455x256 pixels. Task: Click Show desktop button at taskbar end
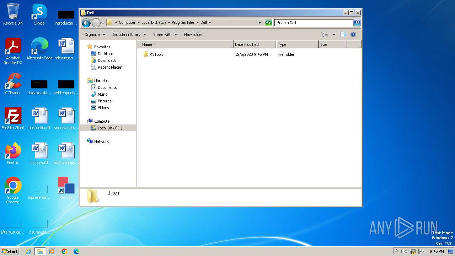(x=451, y=251)
